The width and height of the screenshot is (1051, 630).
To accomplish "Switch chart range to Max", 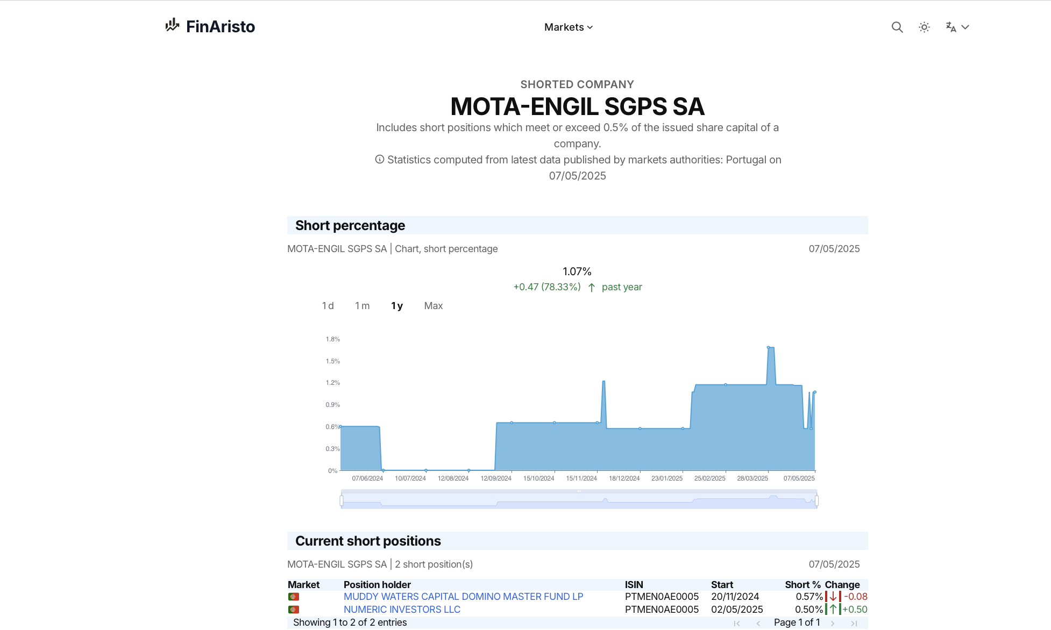I will tap(433, 306).
